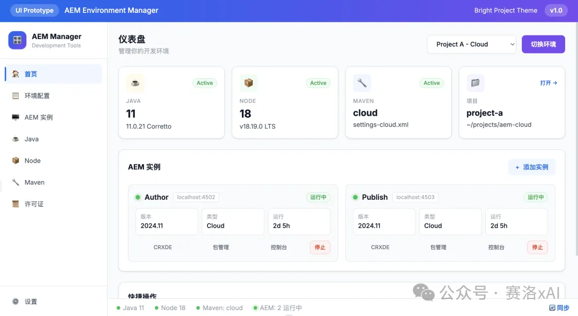Open CRXDE for the Author instance
Viewport: 578px width, 316px height.
(163, 247)
